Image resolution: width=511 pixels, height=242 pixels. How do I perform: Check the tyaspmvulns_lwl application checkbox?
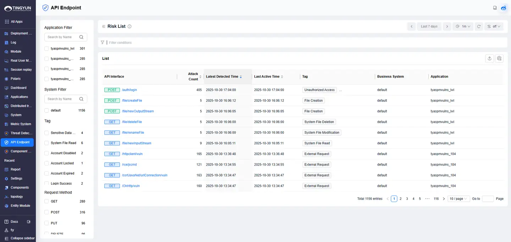click(46, 48)
